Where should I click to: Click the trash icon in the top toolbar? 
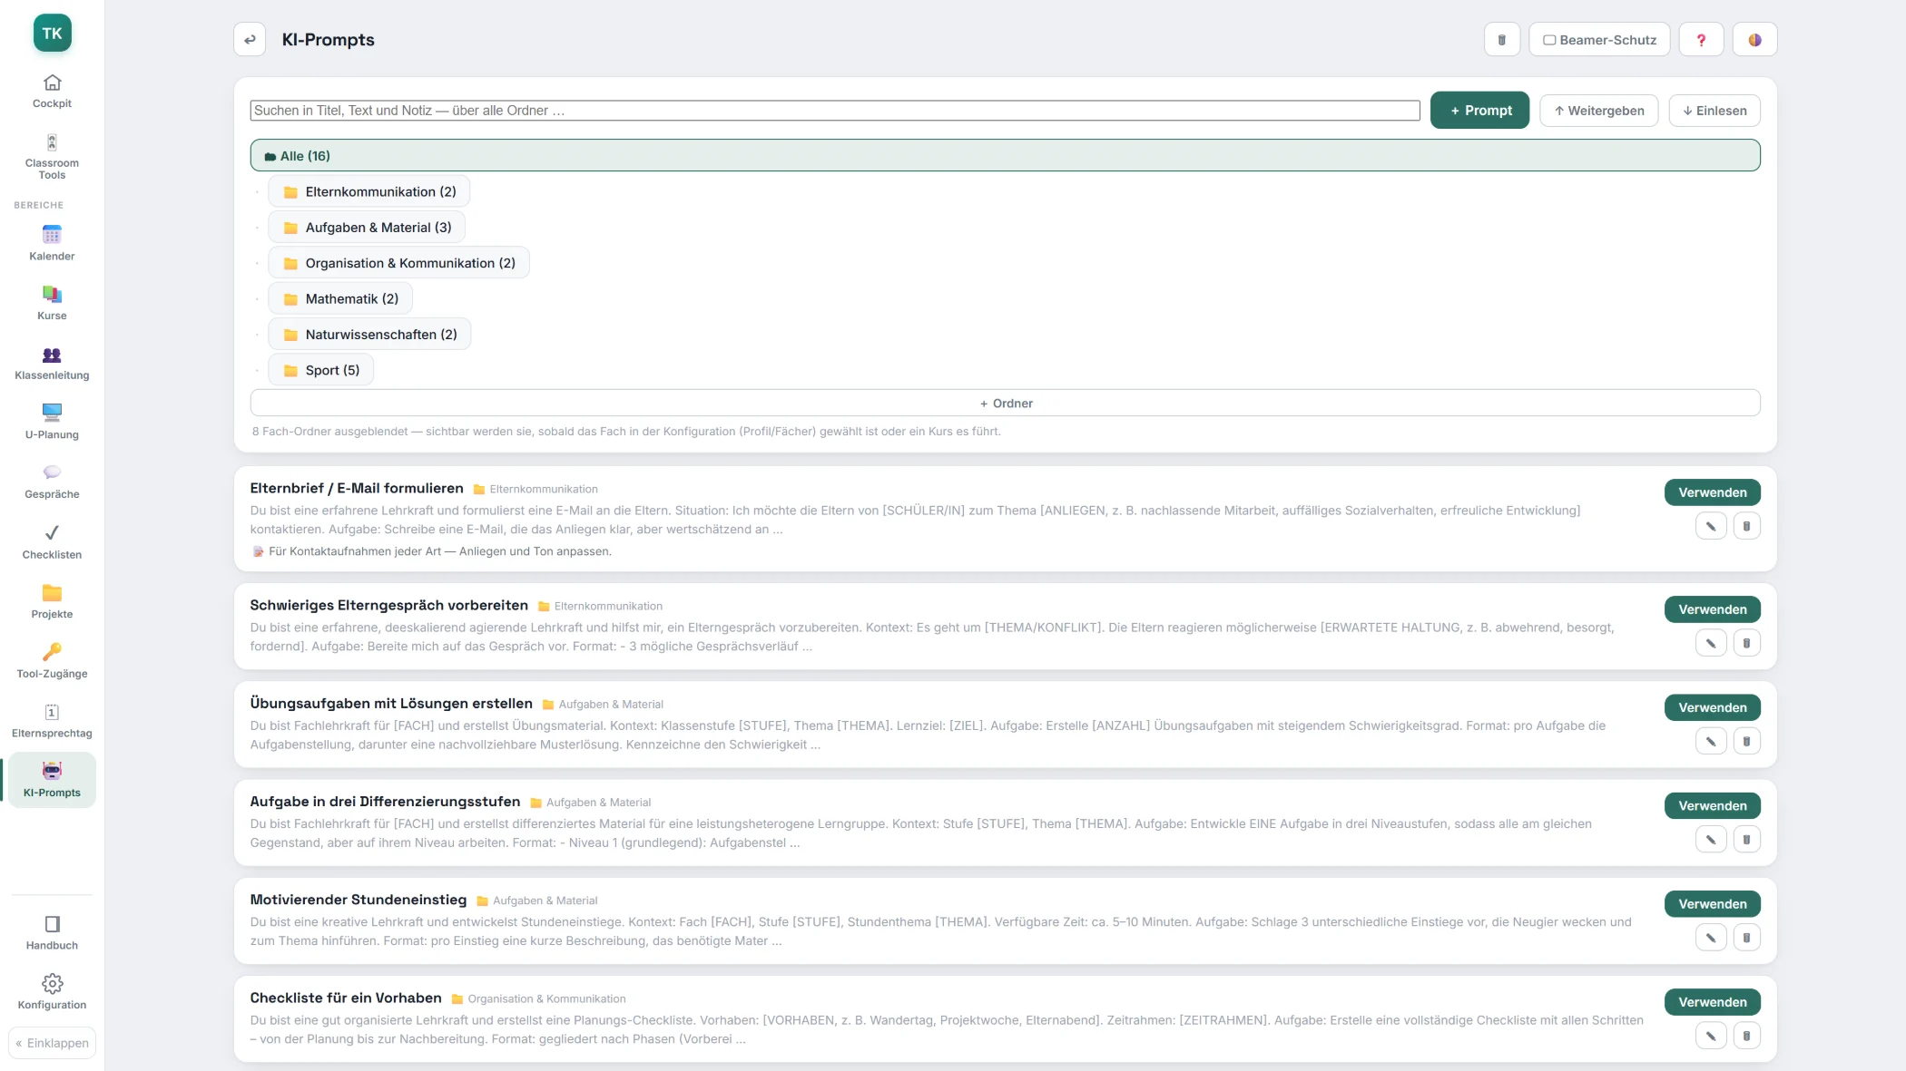(x=1502, y=40)
